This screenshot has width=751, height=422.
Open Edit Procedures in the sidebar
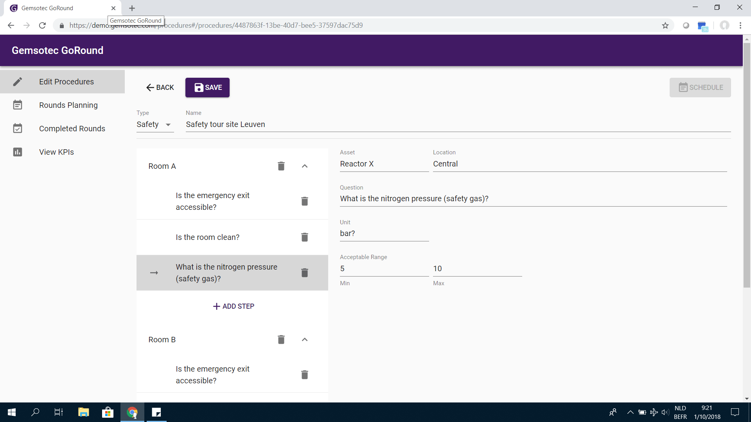(63, 82)
